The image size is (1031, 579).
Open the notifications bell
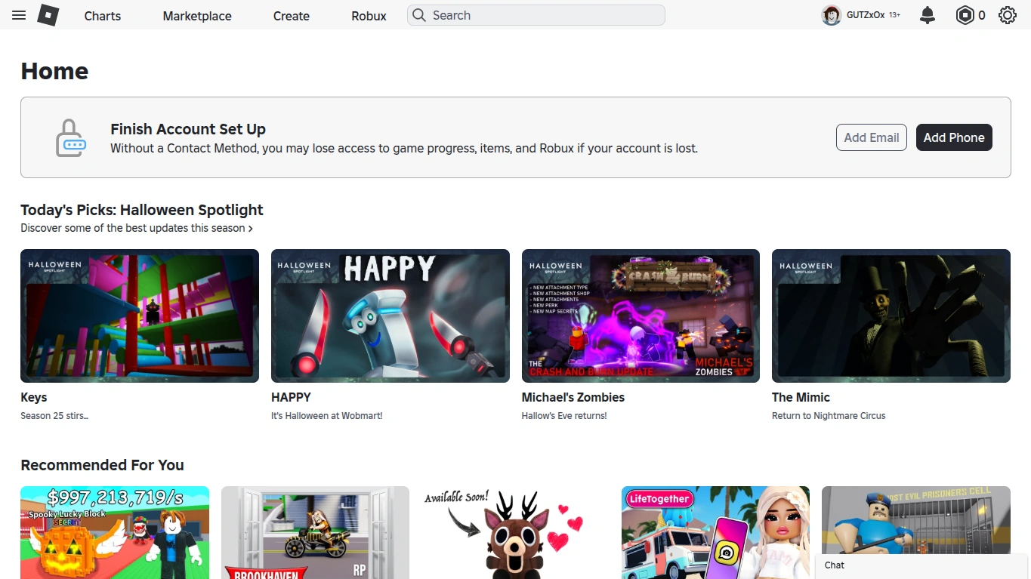(x=928, y=15)
